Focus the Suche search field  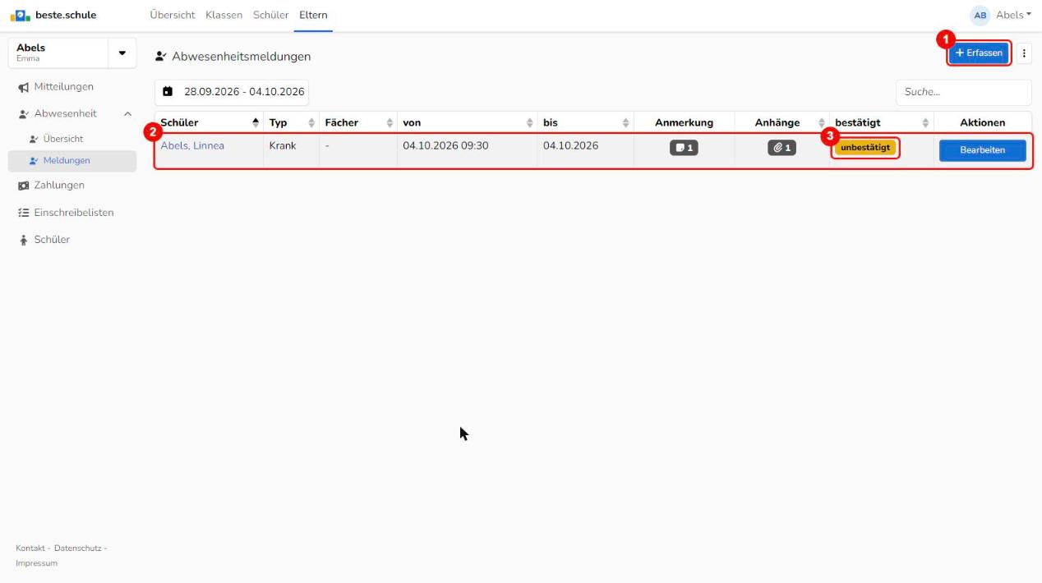[x=963, y=93]
